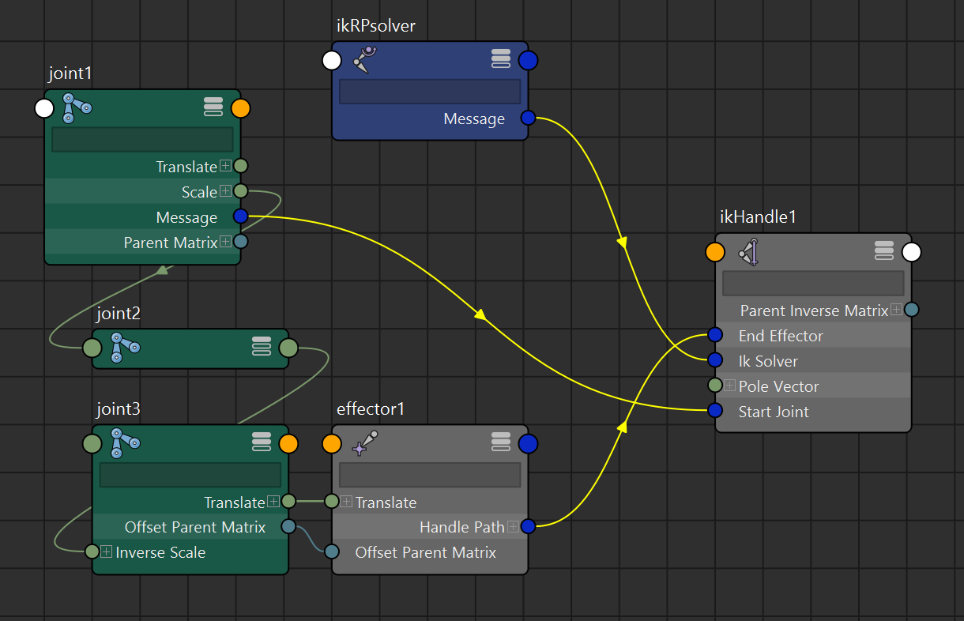This screenshot has height=621, width=964.
Task: Click the IK handle icon on ikHandle1
Action: (x=748, y=251)
